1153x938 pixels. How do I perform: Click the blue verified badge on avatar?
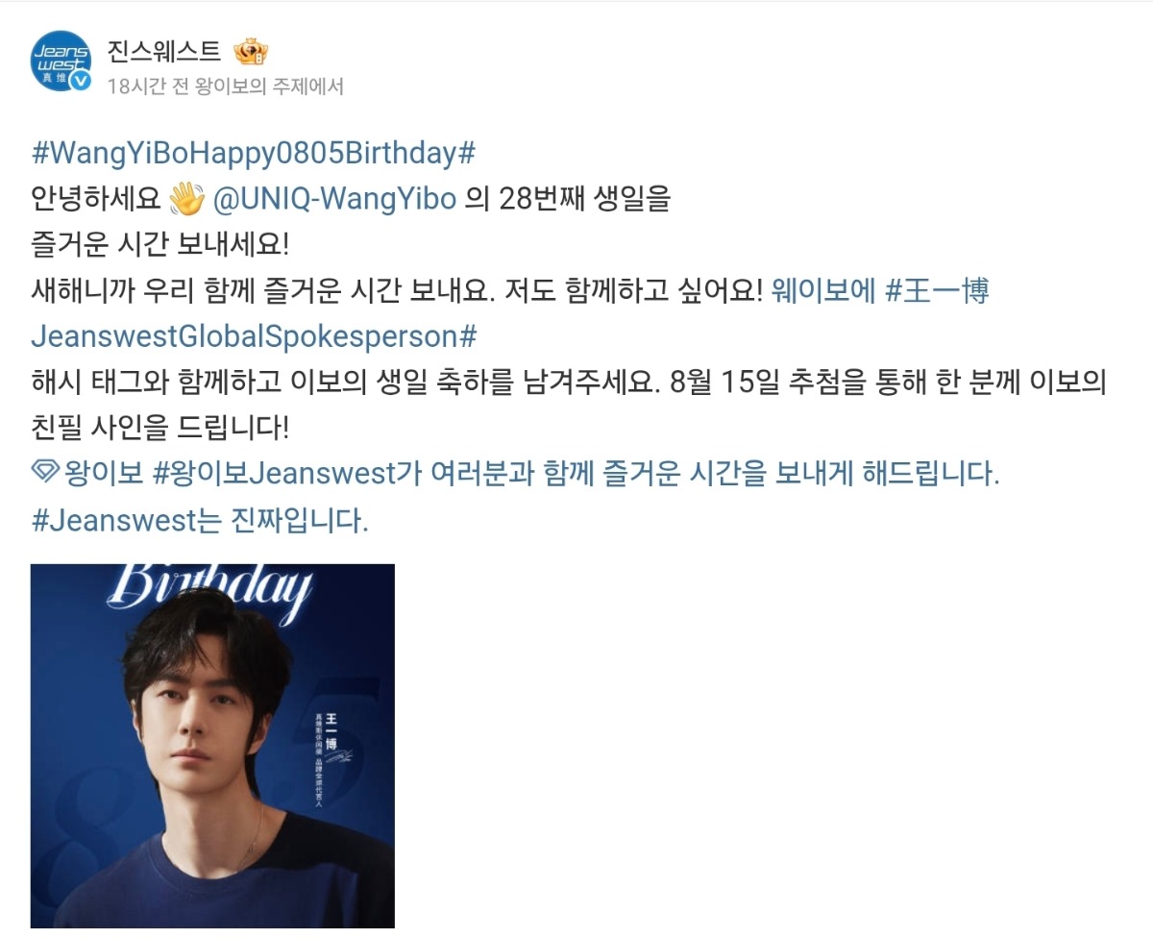81,81
